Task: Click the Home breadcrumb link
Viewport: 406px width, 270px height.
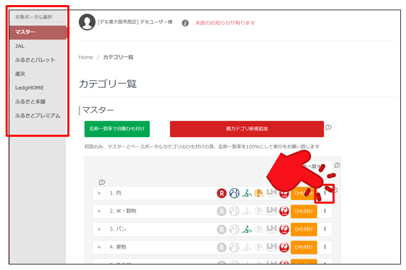Action: tap(86, 57)
